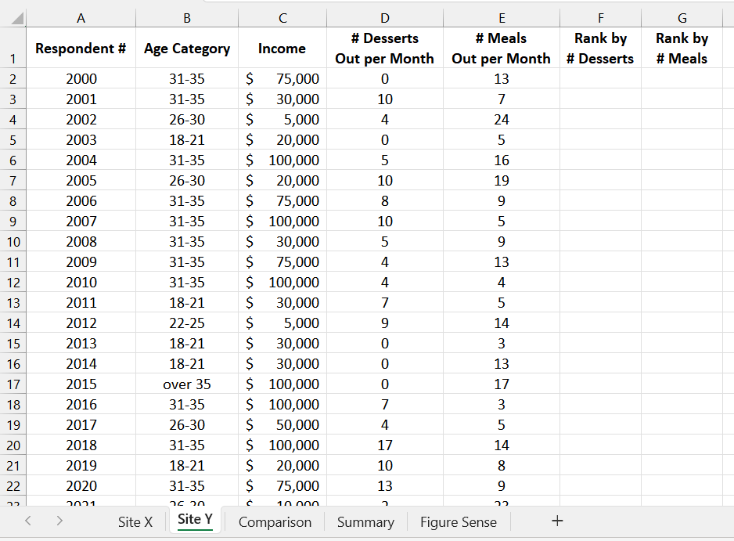Click age category cell for respondent 2005
This screenshot has height=541, width=734.
[187, 180]
